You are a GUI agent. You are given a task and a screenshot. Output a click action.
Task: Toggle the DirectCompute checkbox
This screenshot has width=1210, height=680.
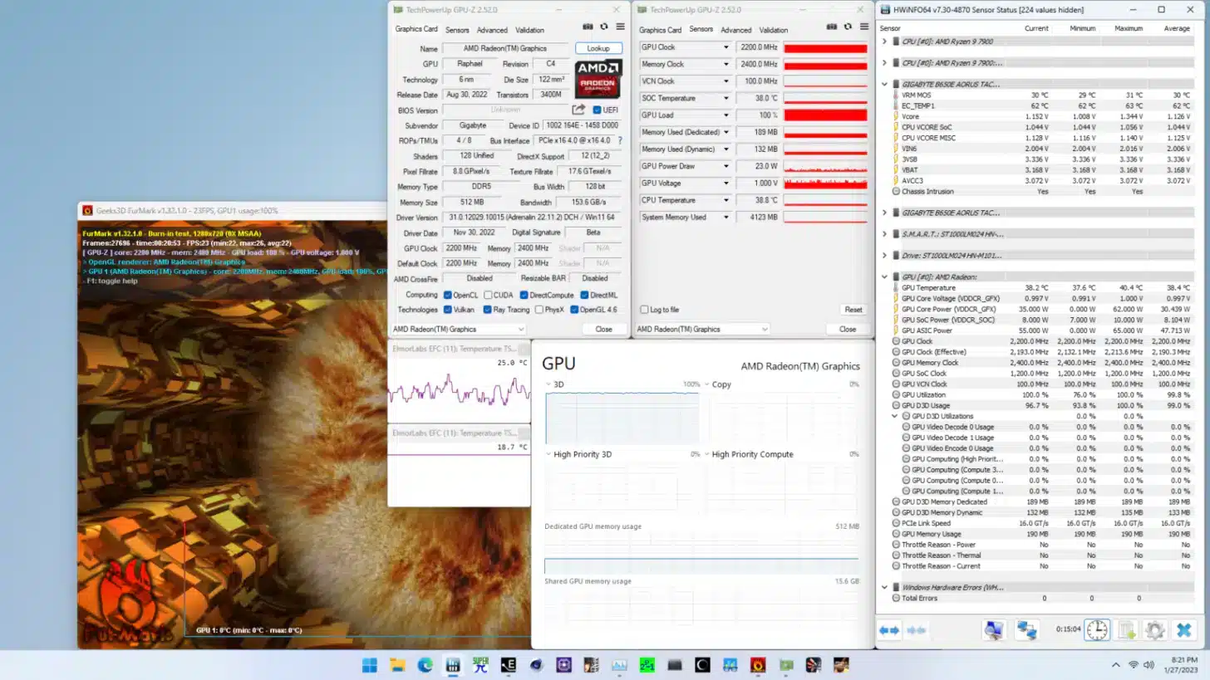pyautogui.click(x=524, y=295)
